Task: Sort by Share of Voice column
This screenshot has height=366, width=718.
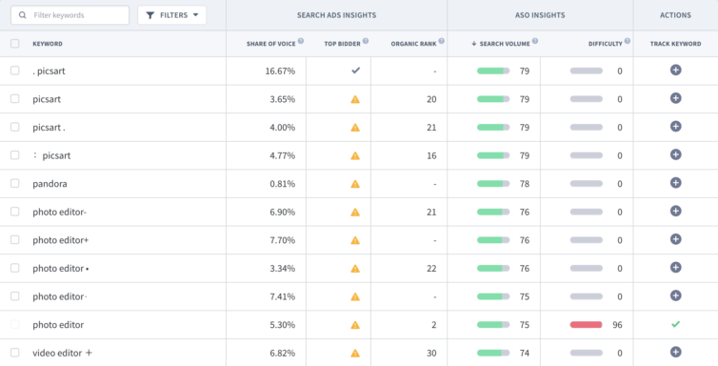Action: (x=271, y=44)
